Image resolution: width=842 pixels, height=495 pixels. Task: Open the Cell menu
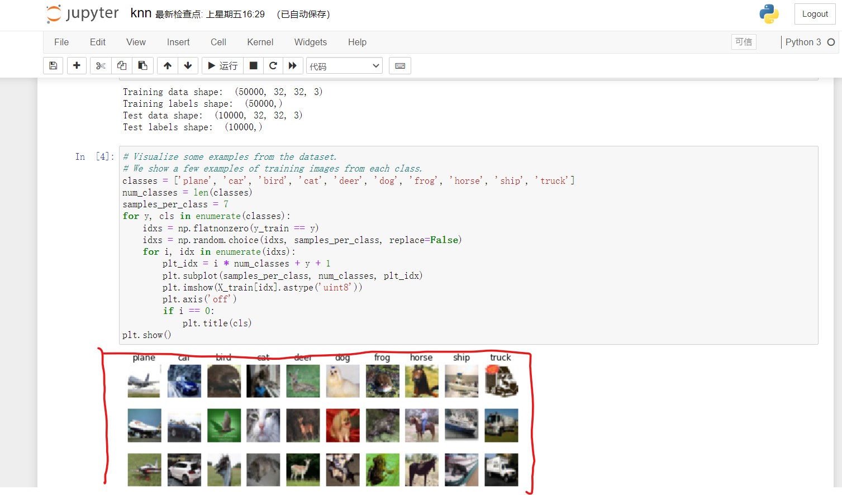(x=218, y=42)
